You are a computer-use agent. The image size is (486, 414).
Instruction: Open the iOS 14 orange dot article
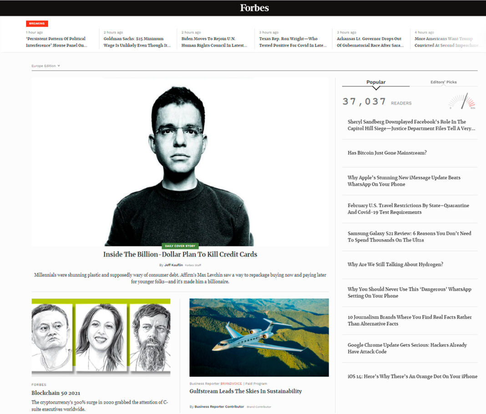point(412,376)
